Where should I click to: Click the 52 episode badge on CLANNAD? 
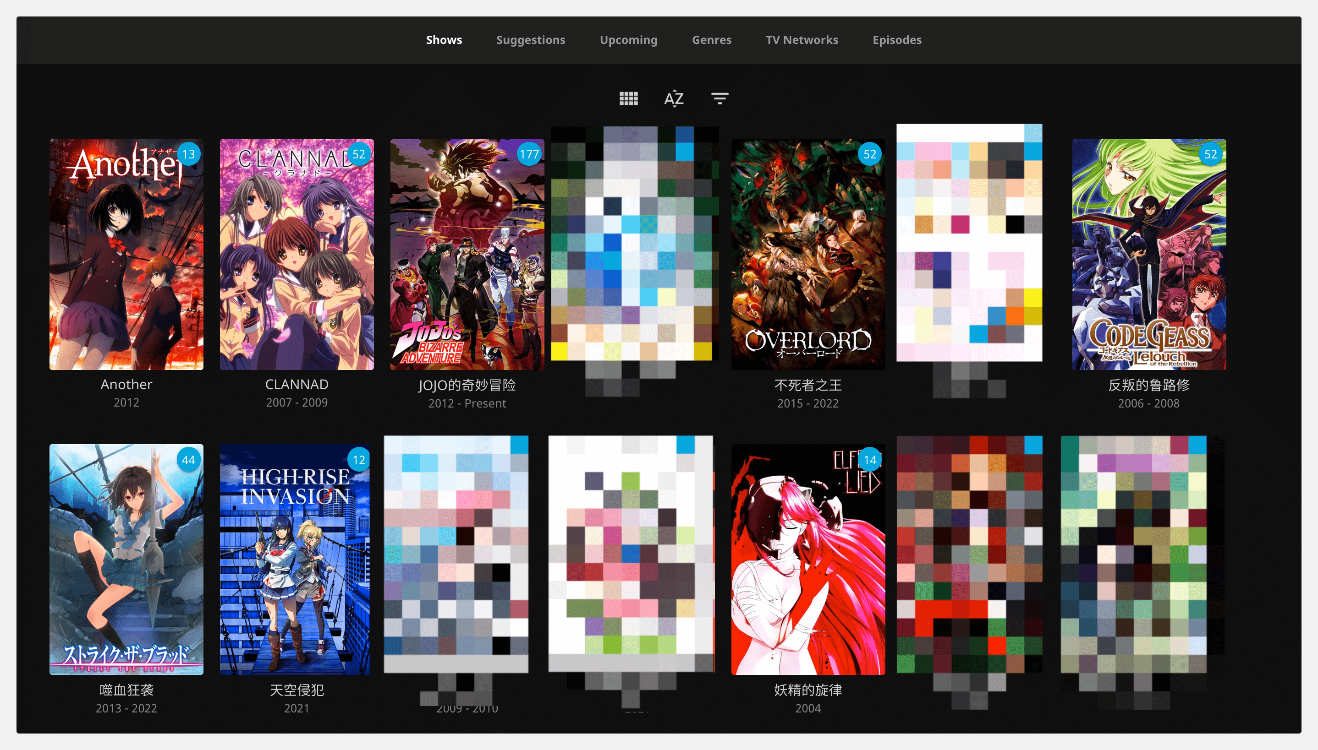point(359,154)
